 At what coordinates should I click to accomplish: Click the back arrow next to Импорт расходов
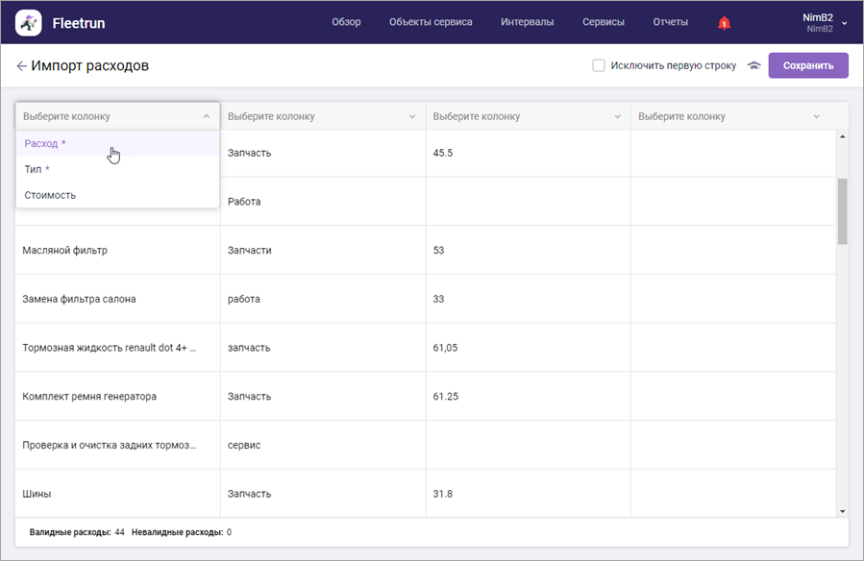pyautogui.click(x=21, y=66)
